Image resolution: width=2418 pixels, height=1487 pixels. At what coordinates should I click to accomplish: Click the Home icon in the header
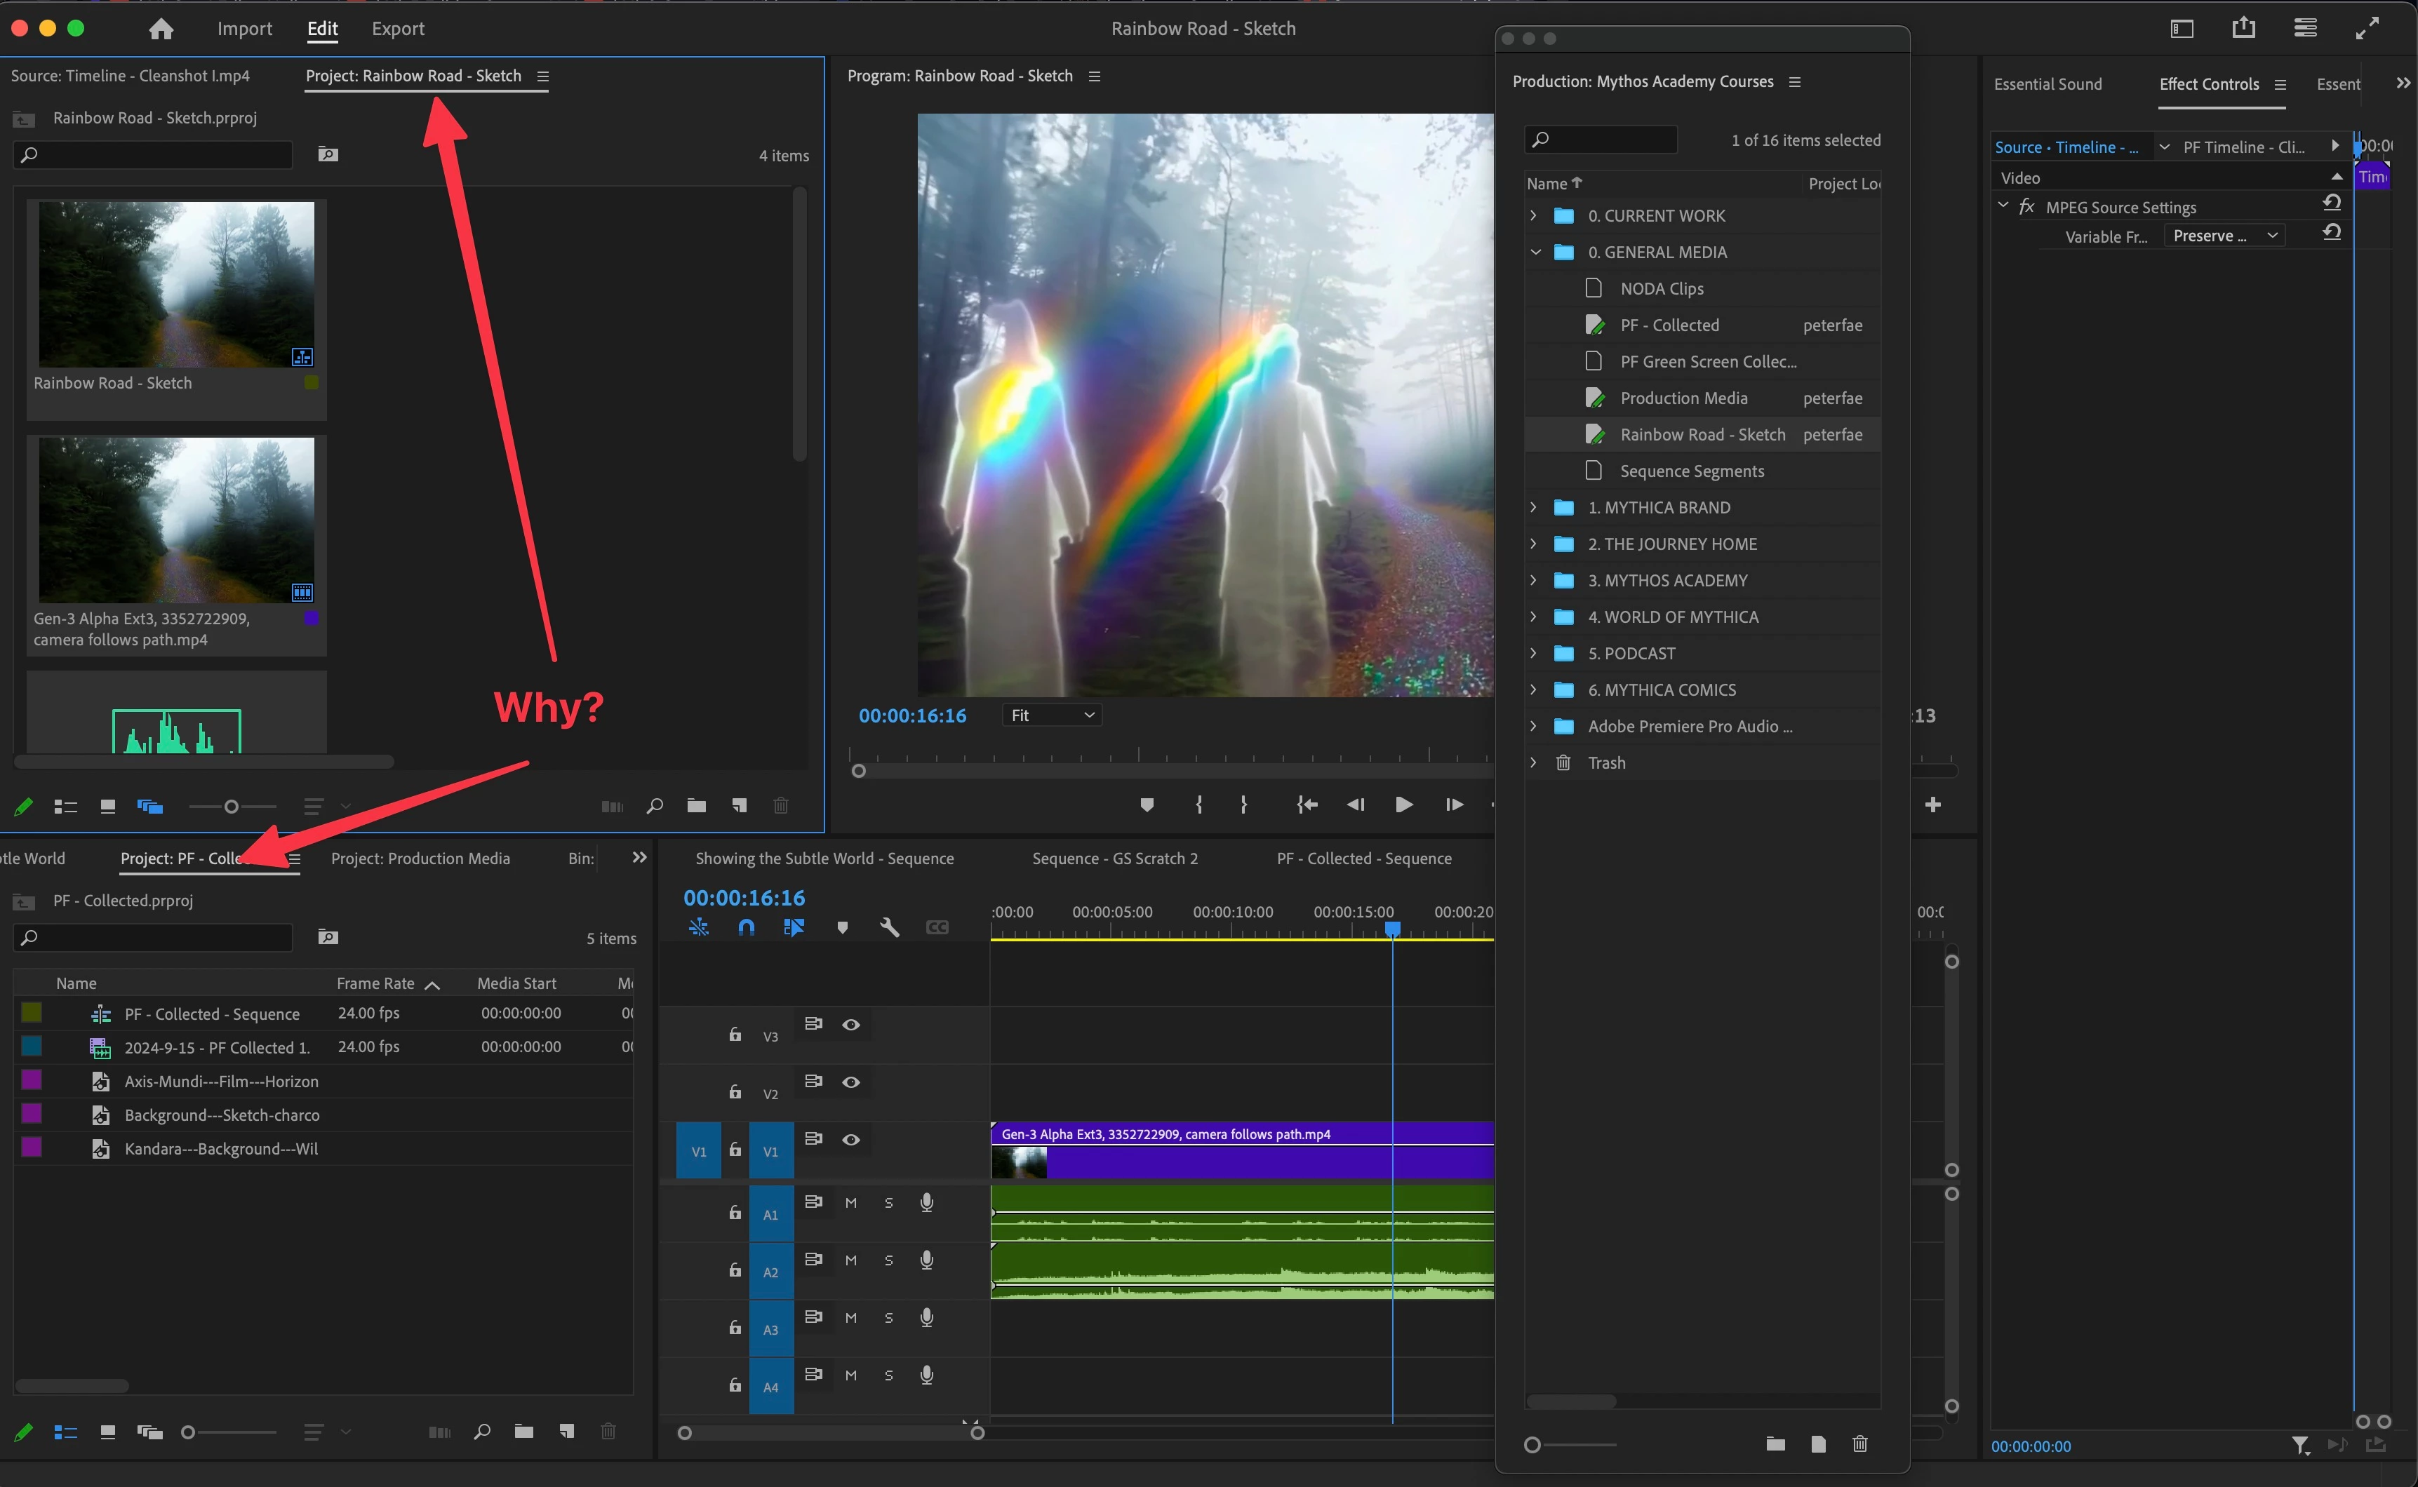(161, 29)
